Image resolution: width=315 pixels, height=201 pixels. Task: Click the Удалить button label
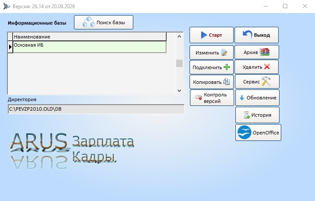coord(252,67)
